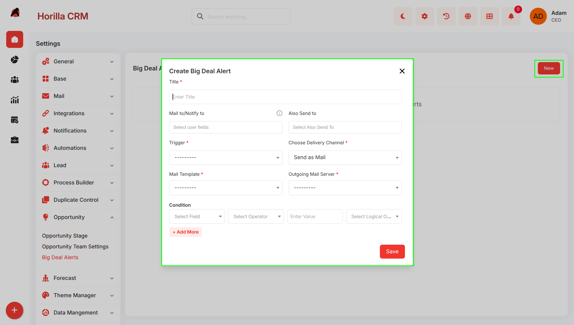The width and height of the screenshot is (574, 325).
Task: Click the New button
Action: coord(549,68)
